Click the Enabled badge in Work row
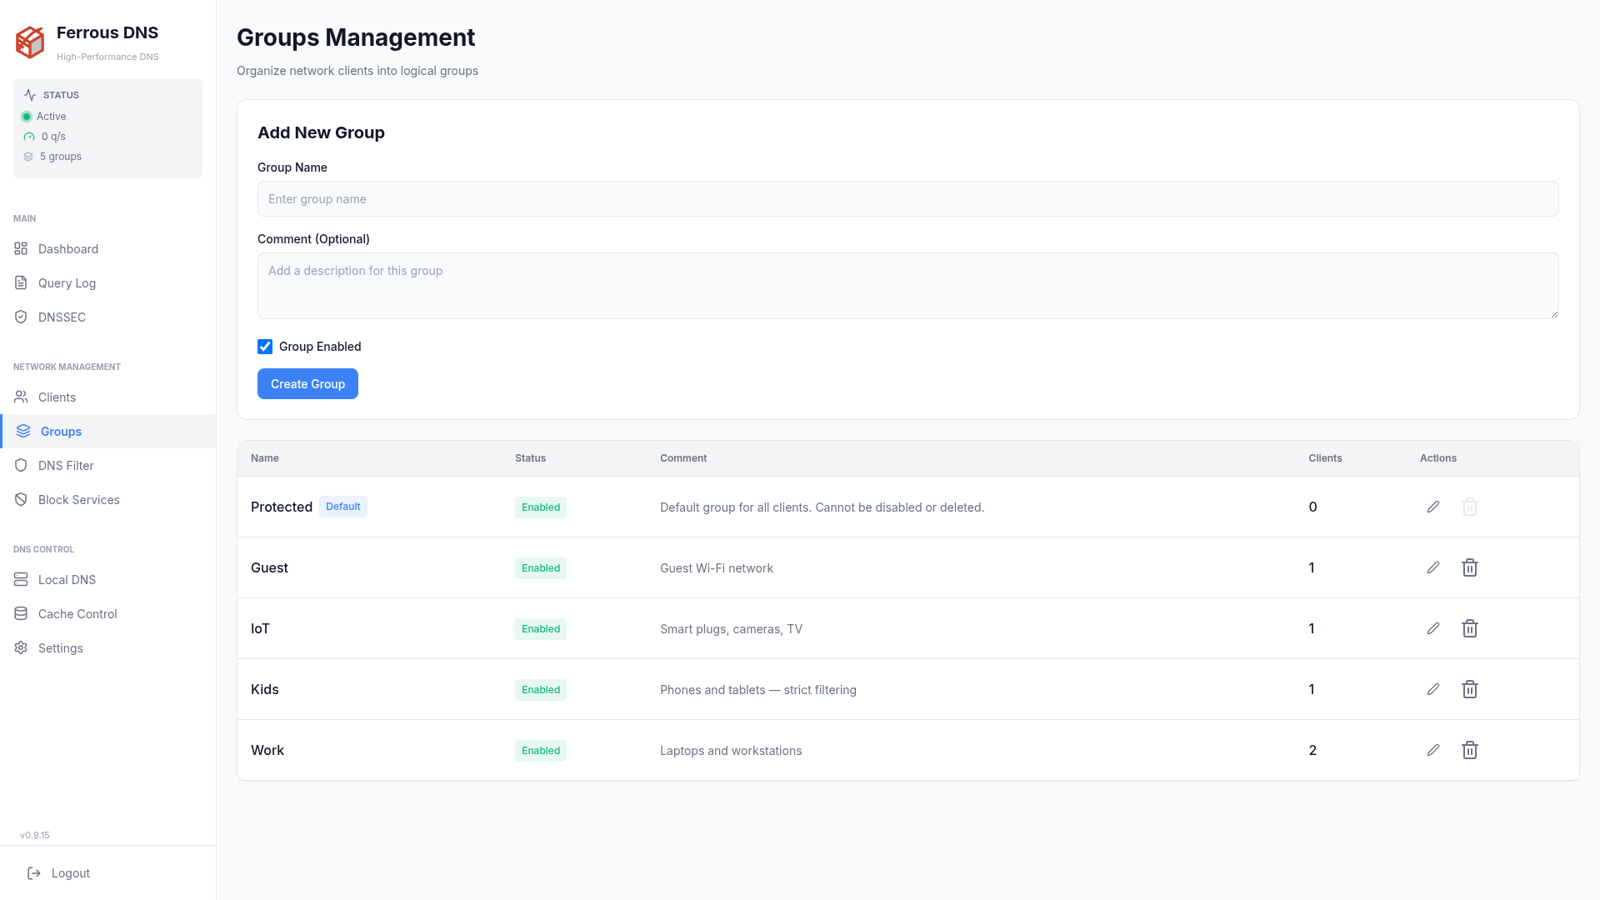The width and height of the screenshot is (1600, 900). 541,751
